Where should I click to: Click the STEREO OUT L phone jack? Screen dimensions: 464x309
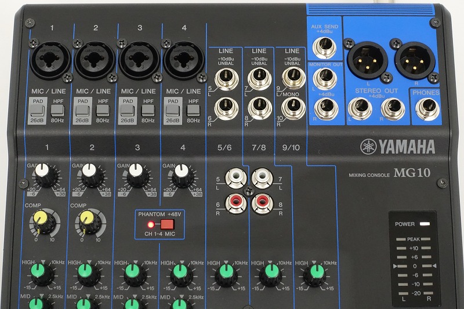coord(360,109)
